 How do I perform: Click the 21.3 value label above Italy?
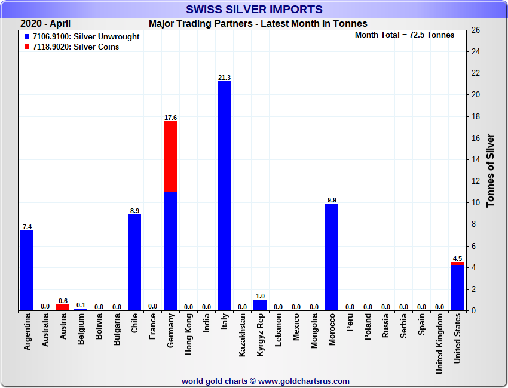click(224, 78)
